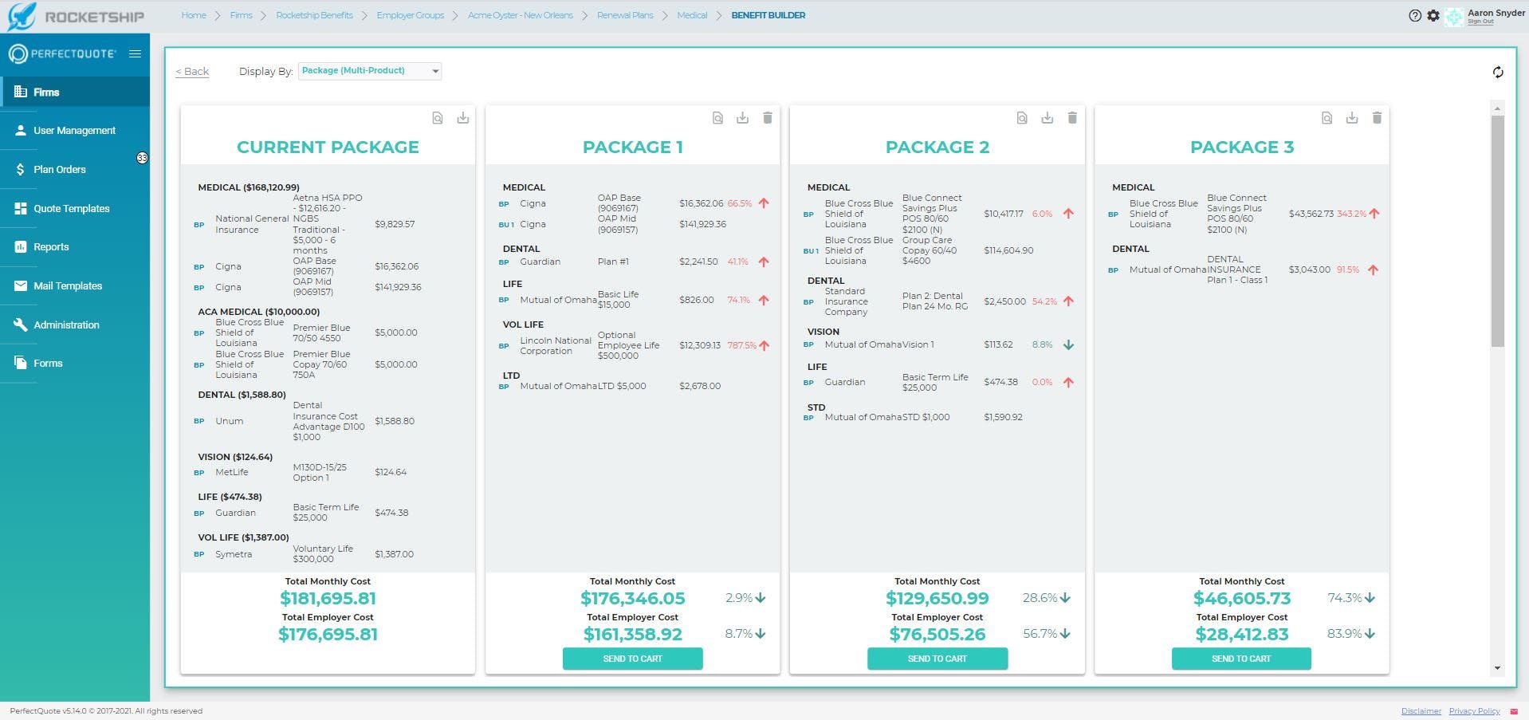Open the Privacy Policy link
This screenshot has width=1529, height=720.
point(1474,711)
